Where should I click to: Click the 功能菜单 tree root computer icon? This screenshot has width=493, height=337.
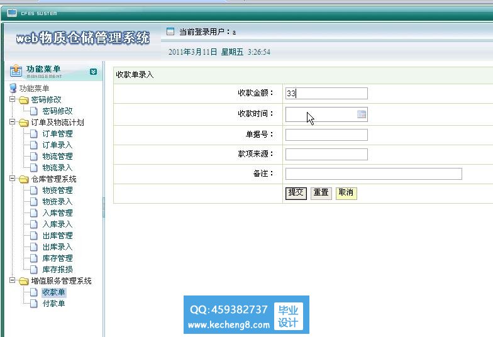(x=13, y=88)
